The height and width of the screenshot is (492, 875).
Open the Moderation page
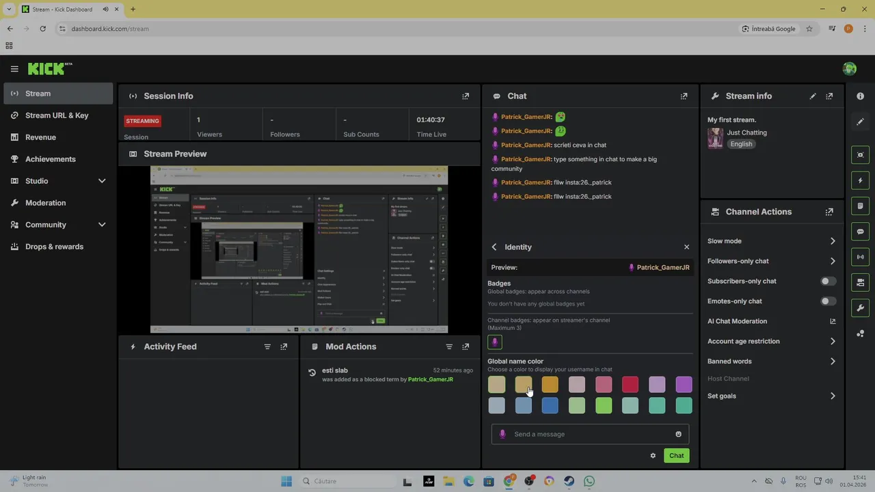pyautogui.click(x=58, y=203)
